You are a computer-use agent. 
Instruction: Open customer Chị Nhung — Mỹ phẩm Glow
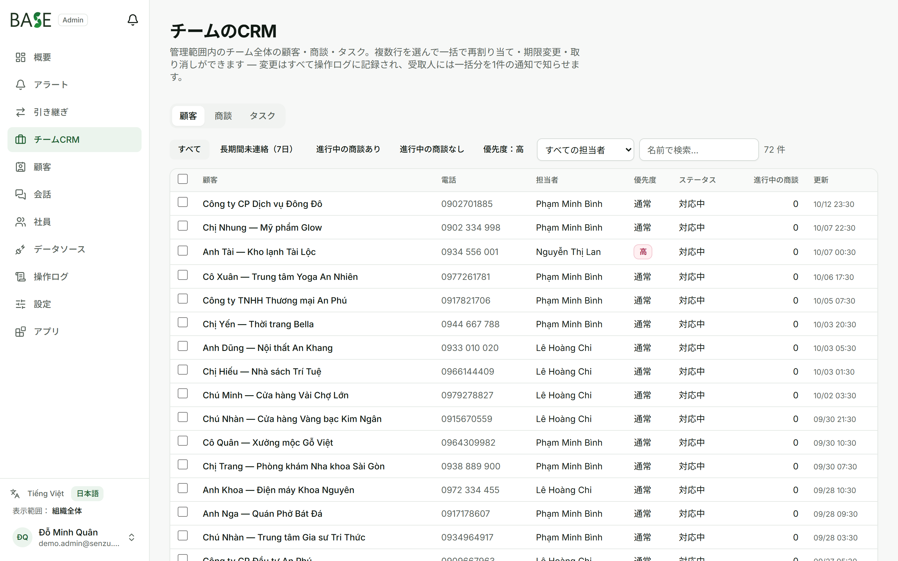point(262,228)
